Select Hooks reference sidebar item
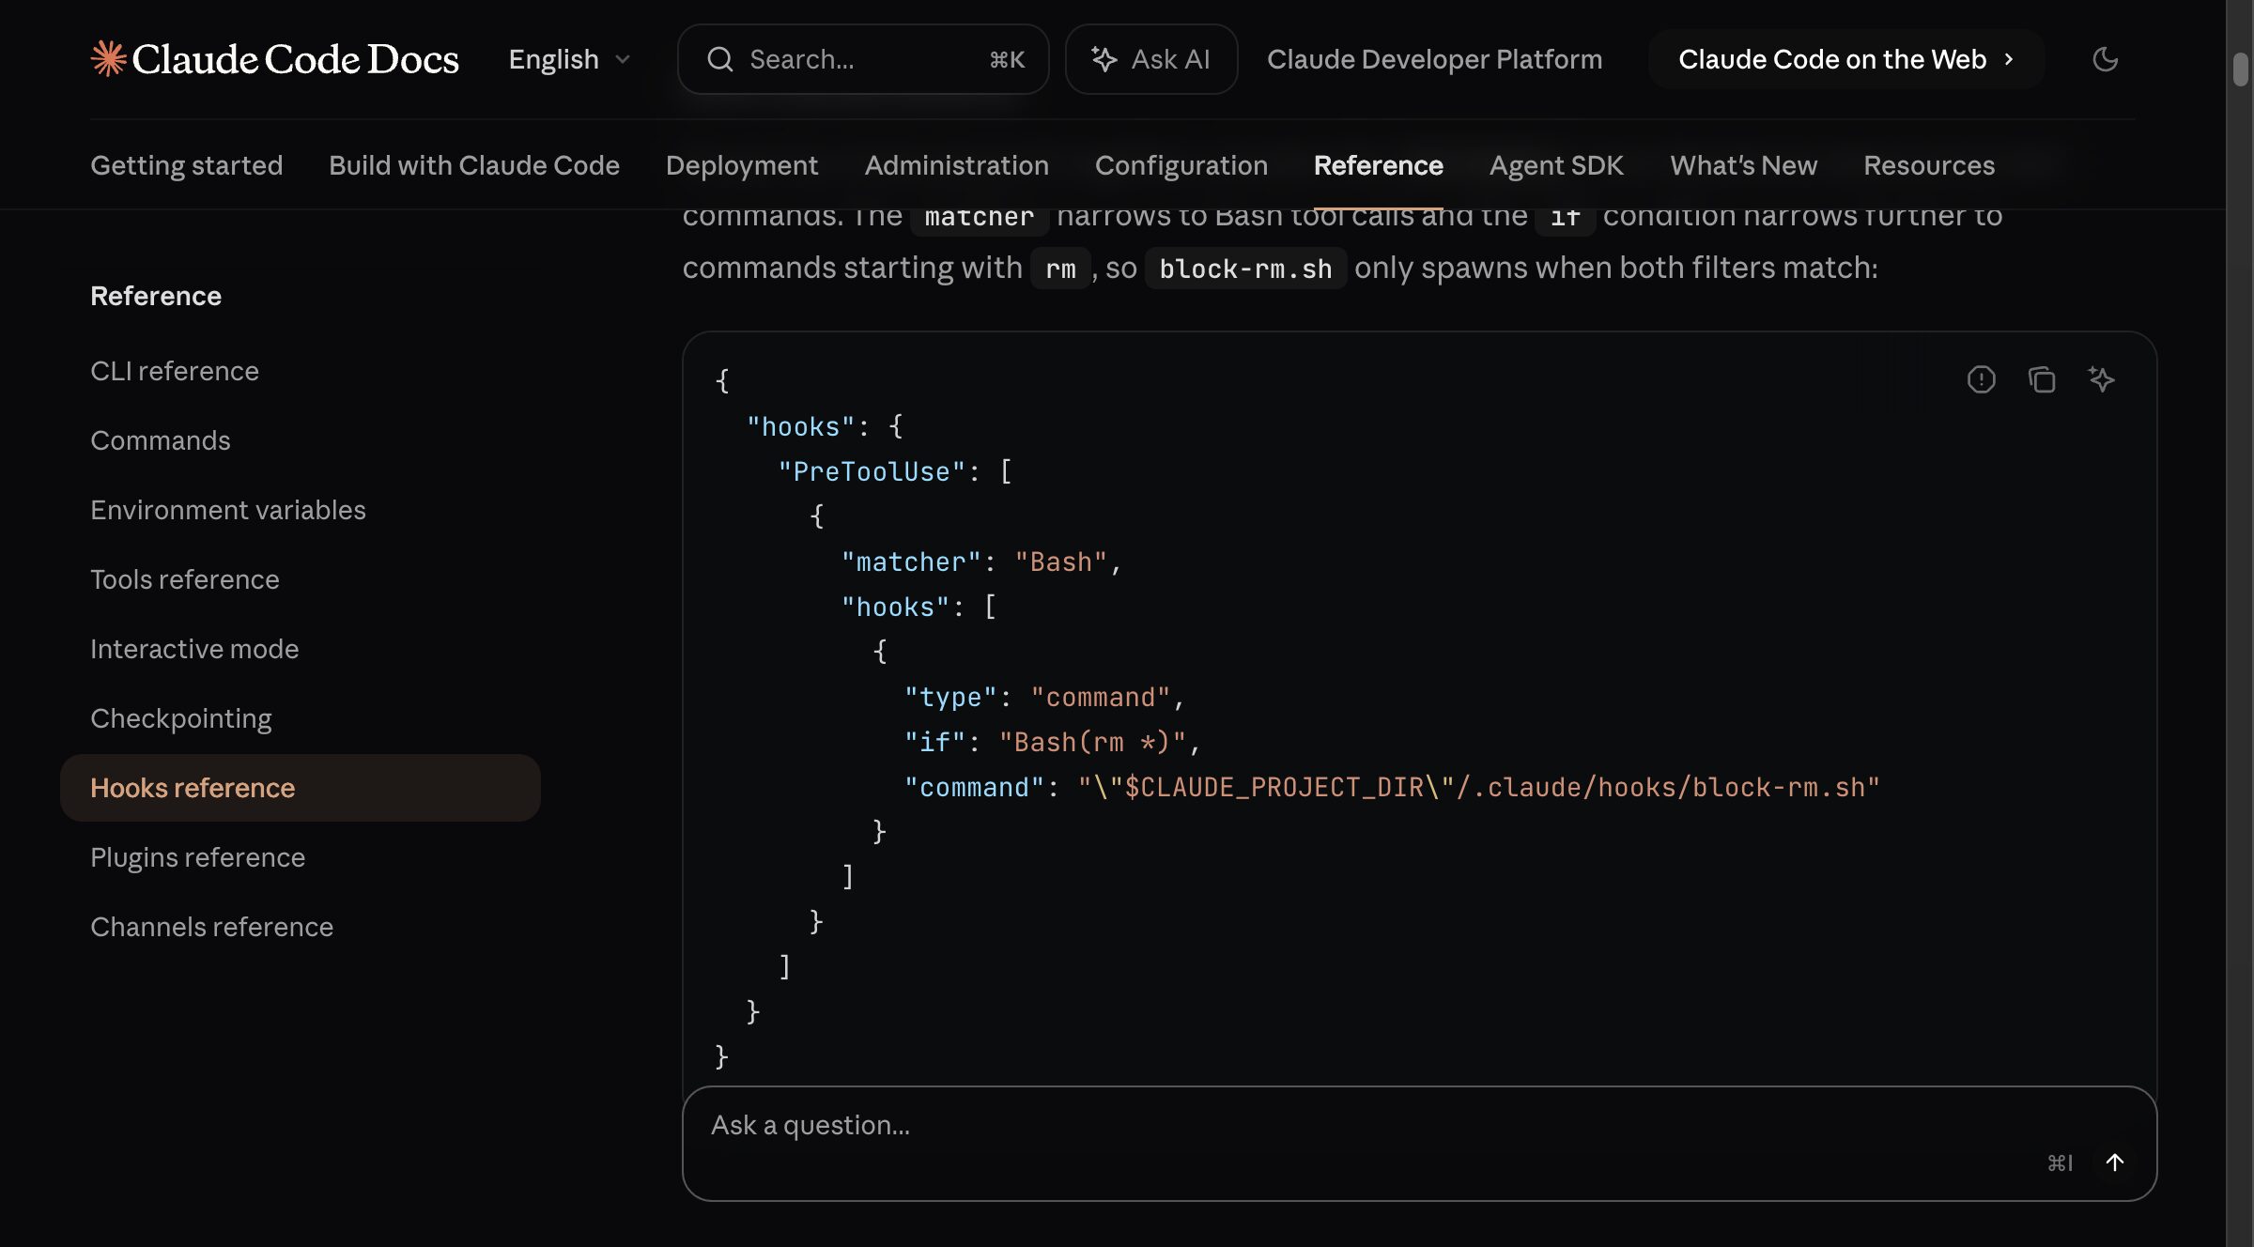This screenshot has height=1247, width=2254. (x=301, y=788)
